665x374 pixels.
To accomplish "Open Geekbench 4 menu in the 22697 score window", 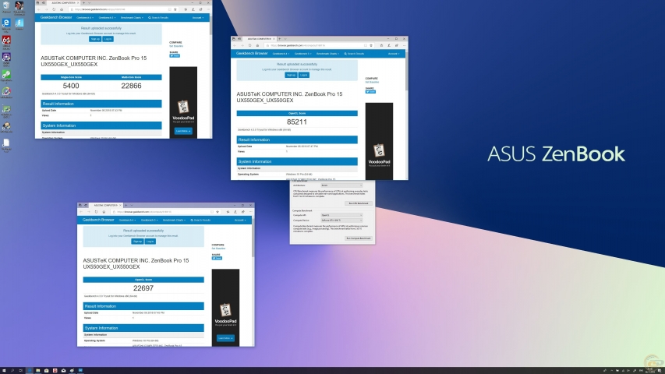I will [x=127, y=220].
